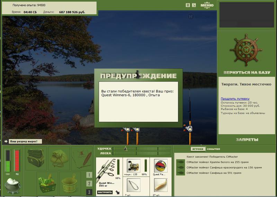Screen dimensions: 277x197
Task: Click the reel wear indicator at 99%
Action: point(146,165)
